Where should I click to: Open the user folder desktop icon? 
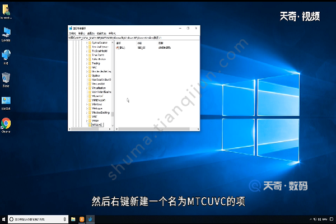click(x=6, y=11)
